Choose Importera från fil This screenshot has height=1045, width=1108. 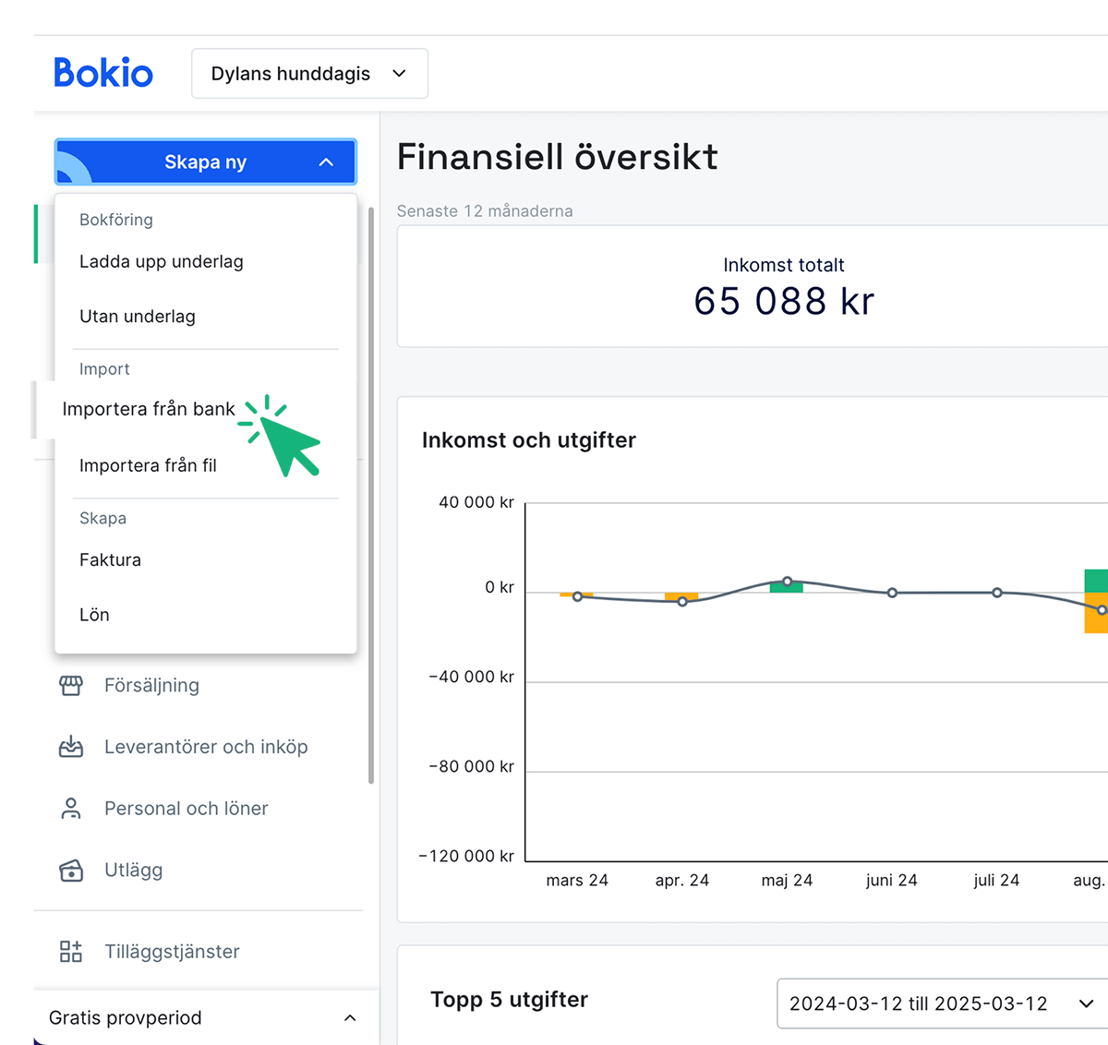[149, 465]
